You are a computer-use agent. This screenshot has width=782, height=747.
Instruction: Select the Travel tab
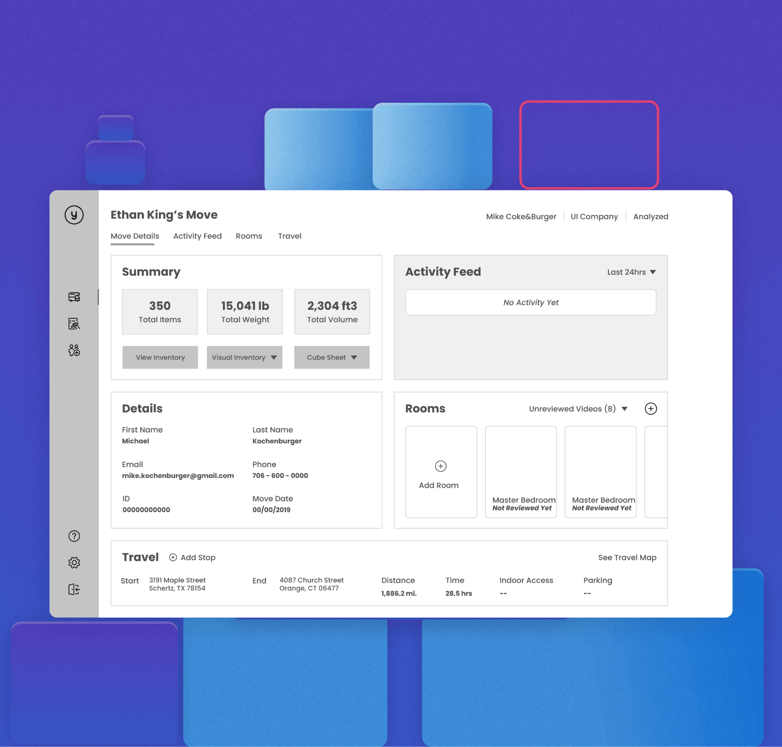tap(290, 236)
